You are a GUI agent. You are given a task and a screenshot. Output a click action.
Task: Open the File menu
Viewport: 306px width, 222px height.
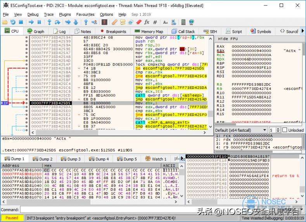click(x=6, y=14)
